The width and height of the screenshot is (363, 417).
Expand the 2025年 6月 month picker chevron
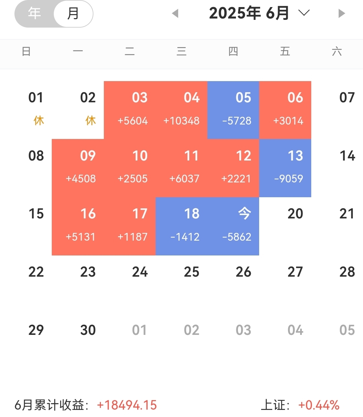(304, 13)
